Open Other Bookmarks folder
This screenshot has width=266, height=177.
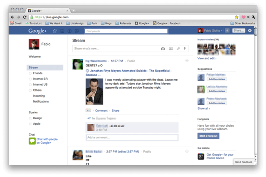pos(243,23)
